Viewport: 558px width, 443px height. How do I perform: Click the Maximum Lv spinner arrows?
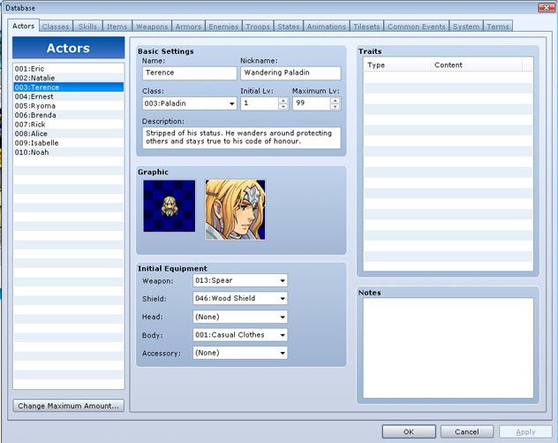pos(335,103)
